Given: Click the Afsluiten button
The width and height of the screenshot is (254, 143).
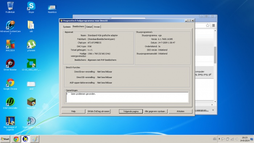Looking at the screenshot, I should tap(180, 111).
